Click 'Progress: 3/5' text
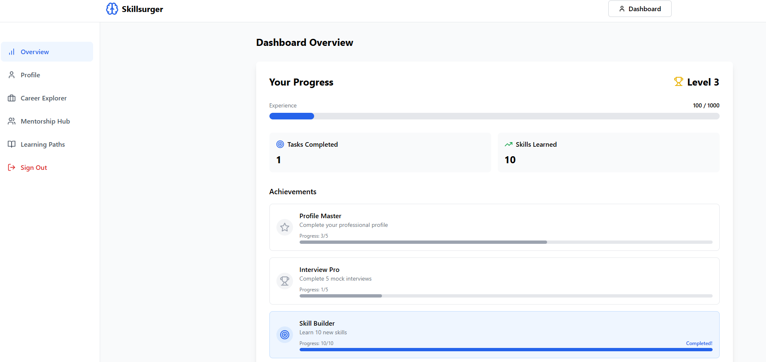 pyautogui.click(x=314, y=236)
